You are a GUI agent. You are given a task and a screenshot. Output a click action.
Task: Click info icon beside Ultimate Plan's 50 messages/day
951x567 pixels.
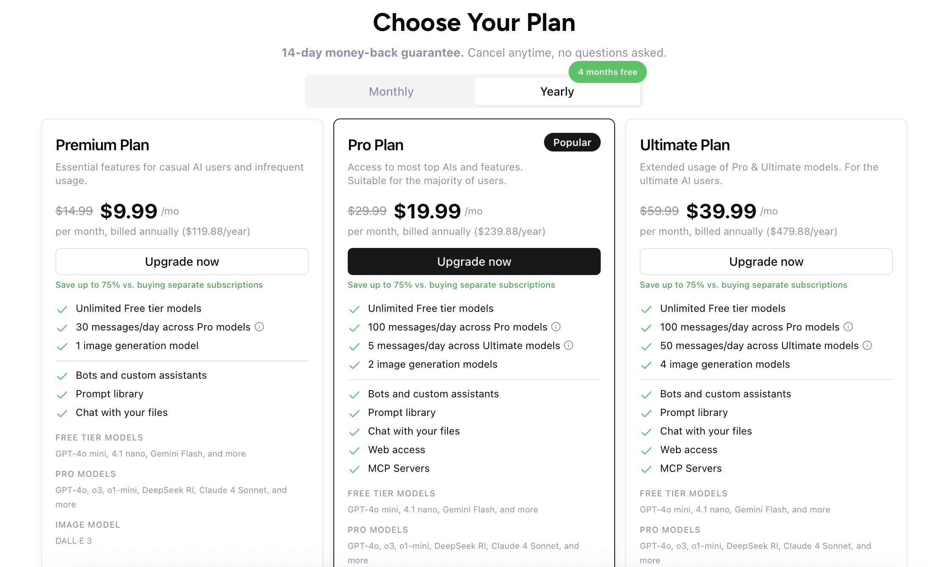[867, 345]
